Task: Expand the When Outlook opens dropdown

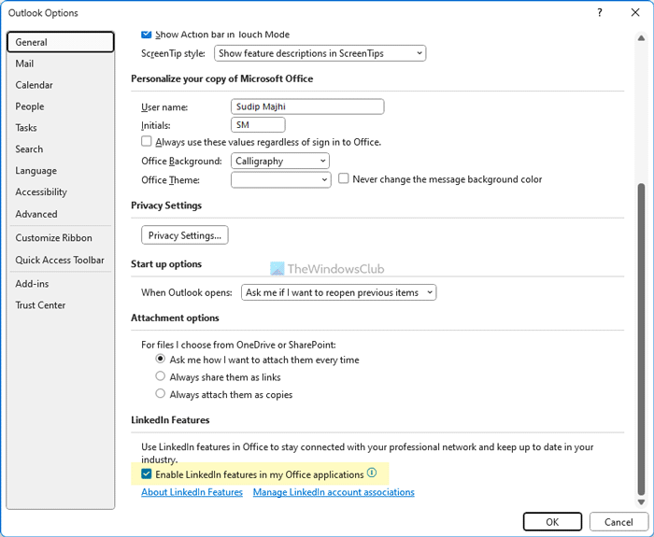Action: click(x=338, y=293)
